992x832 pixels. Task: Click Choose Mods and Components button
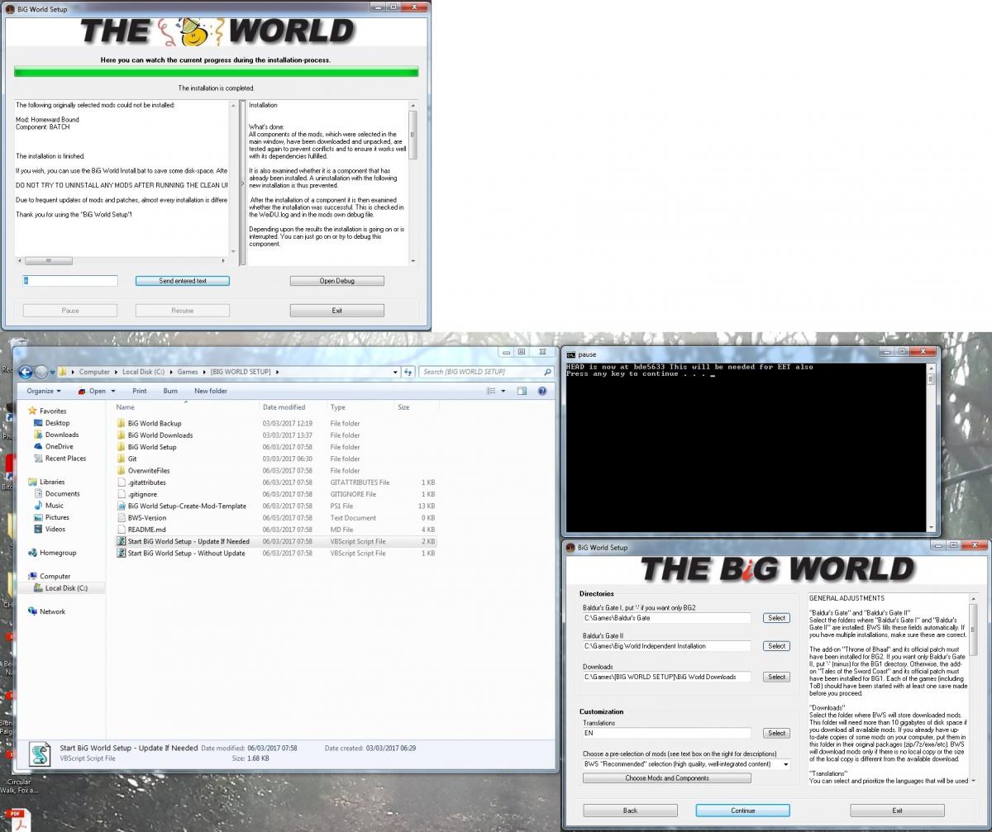(x=667, y=778)
